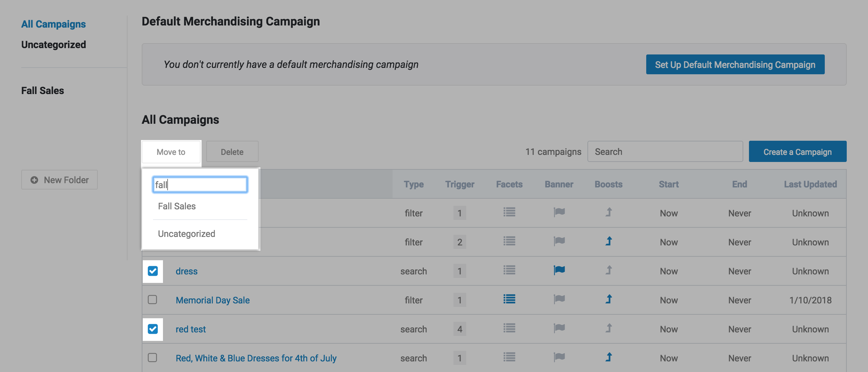The image size is (868, 372).
Task: Choose Fall Sales in Move to list
Action: [x=177, y=206]
